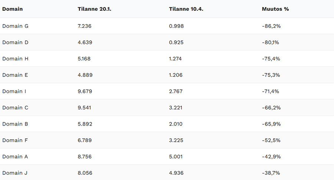Image resolution: width=334 pixels, height=180 pixels.
Task: Click the Domain E cell
Action: click(15, 75)
